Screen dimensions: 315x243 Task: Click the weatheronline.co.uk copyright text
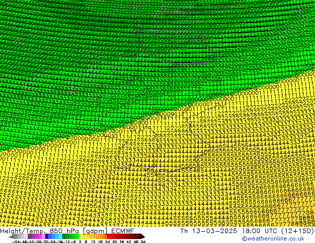(x=273, y=239)
